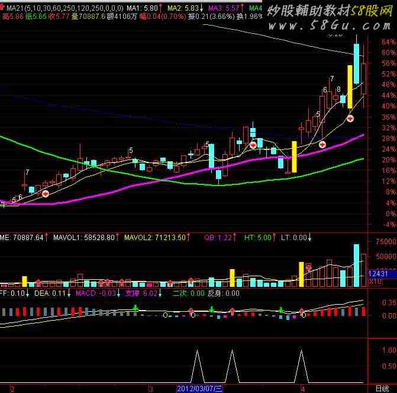
Task: Click the 二次: 0.00 label
Action: click(x=188, y=293)
